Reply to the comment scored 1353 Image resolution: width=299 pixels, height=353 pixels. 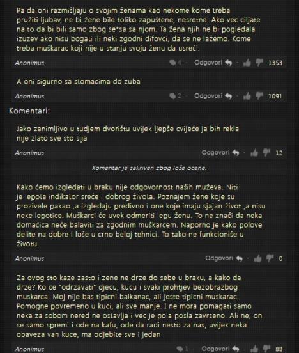[213, 63]
